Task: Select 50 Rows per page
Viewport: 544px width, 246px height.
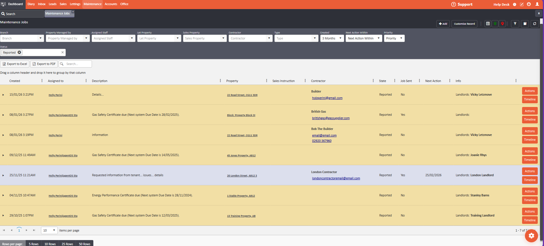Action: click(85, 244)
